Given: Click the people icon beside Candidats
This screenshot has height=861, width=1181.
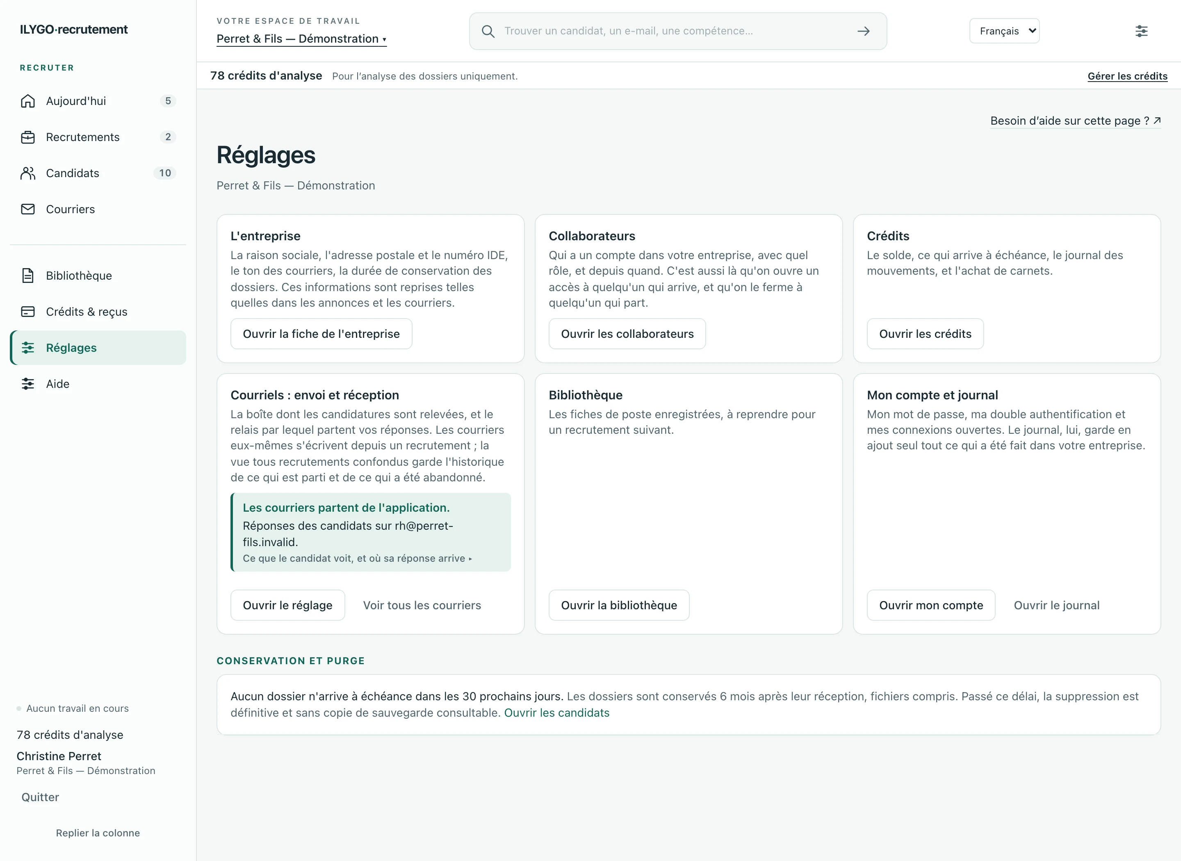Looking at the screenshot, I should [27, 173].
